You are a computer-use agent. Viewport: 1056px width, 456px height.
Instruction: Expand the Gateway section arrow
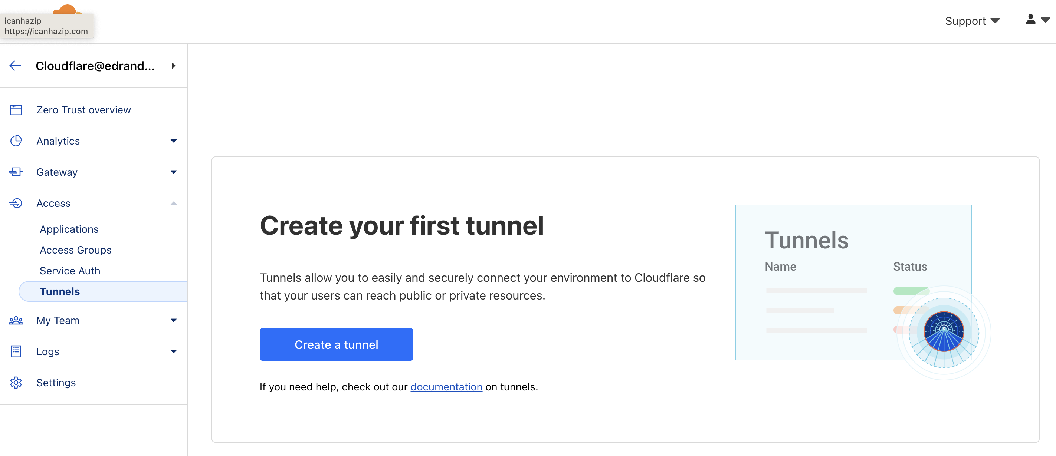tap(173, 172)
